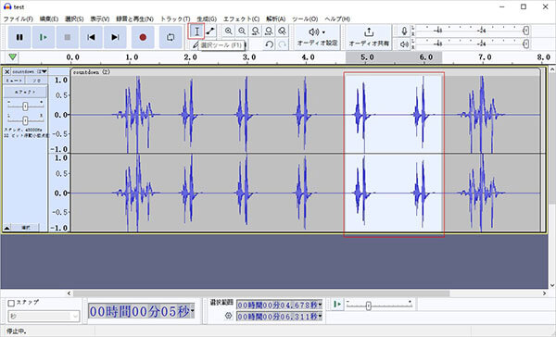The height and width of the screenshot is (337, 556).
Task: Skip to end of the track
Action: pyautogui.click(x=115, y=37)
